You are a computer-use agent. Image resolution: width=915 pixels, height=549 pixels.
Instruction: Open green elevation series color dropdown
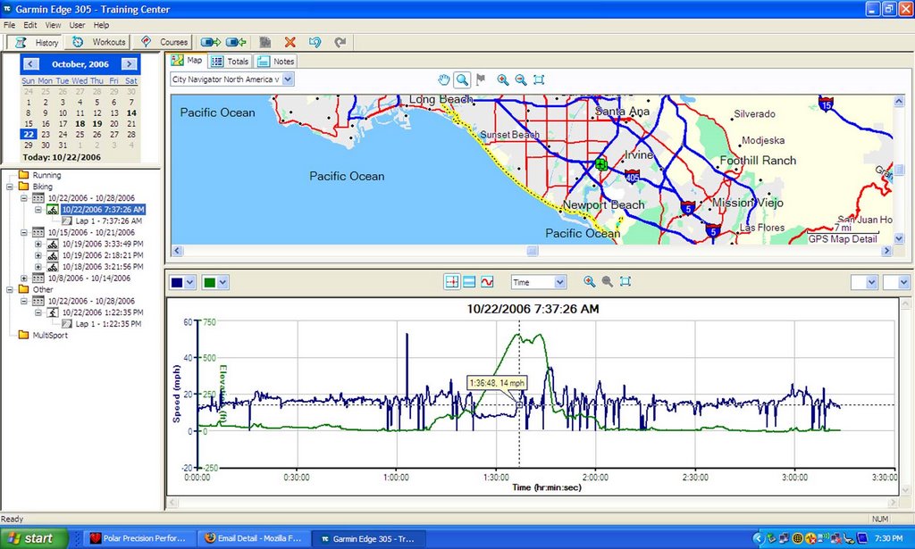point(222,283)
